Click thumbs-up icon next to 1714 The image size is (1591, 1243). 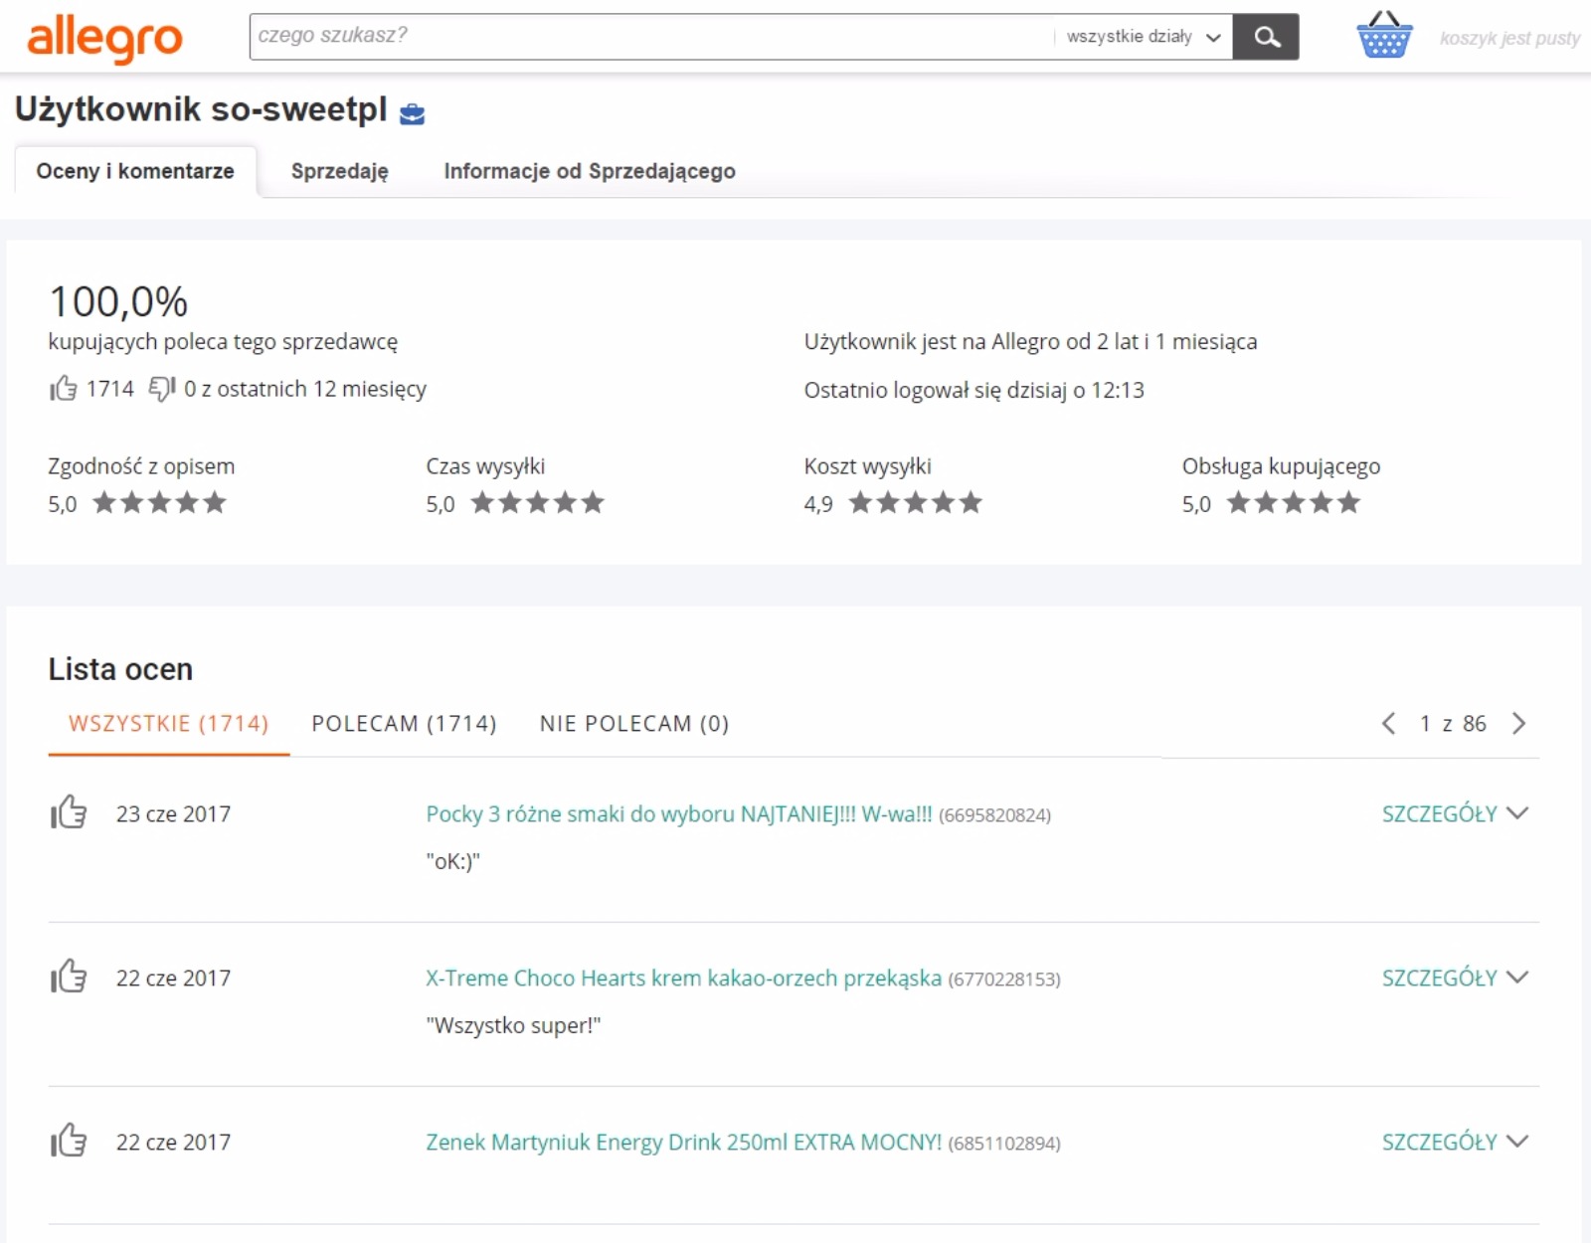[x=64, y=389]
